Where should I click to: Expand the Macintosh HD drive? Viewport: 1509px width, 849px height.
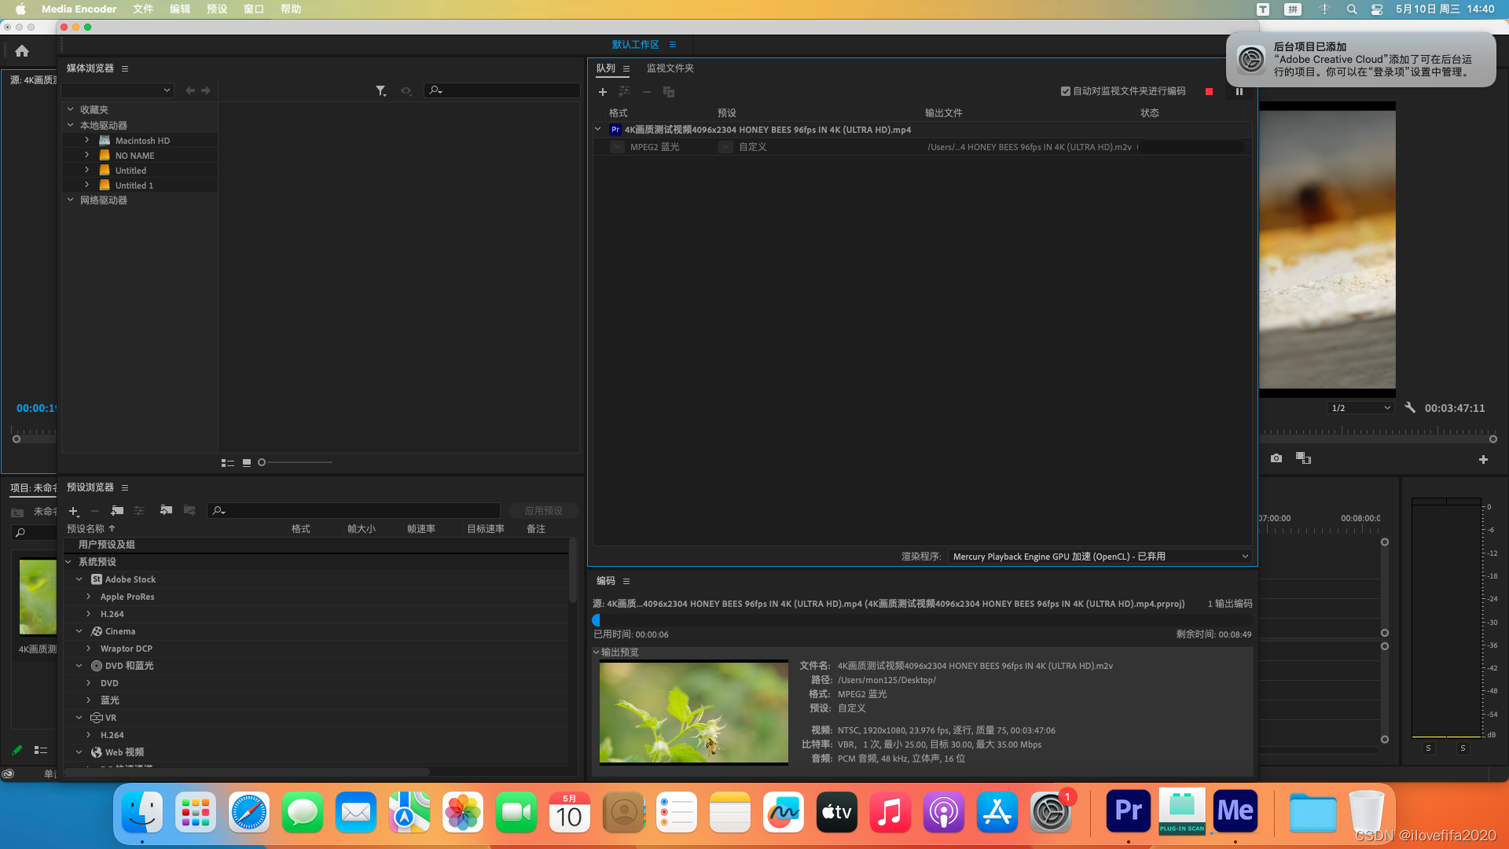[86, 140]
